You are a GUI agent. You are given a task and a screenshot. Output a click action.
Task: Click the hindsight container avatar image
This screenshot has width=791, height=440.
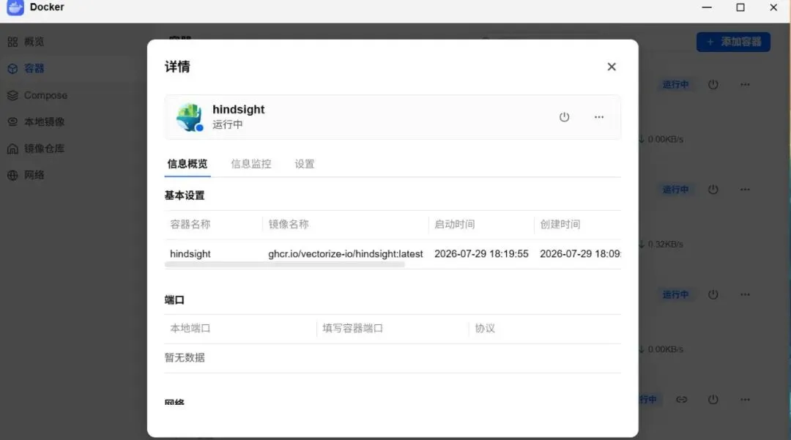(190, 117)
